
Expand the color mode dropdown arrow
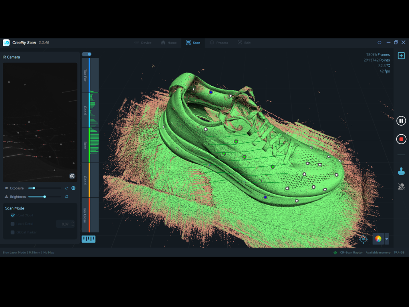coord(386,239)
